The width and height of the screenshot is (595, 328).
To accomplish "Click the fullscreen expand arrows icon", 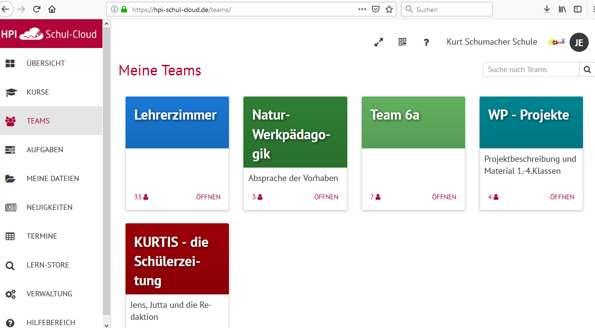I will click(x=379, y=42).
